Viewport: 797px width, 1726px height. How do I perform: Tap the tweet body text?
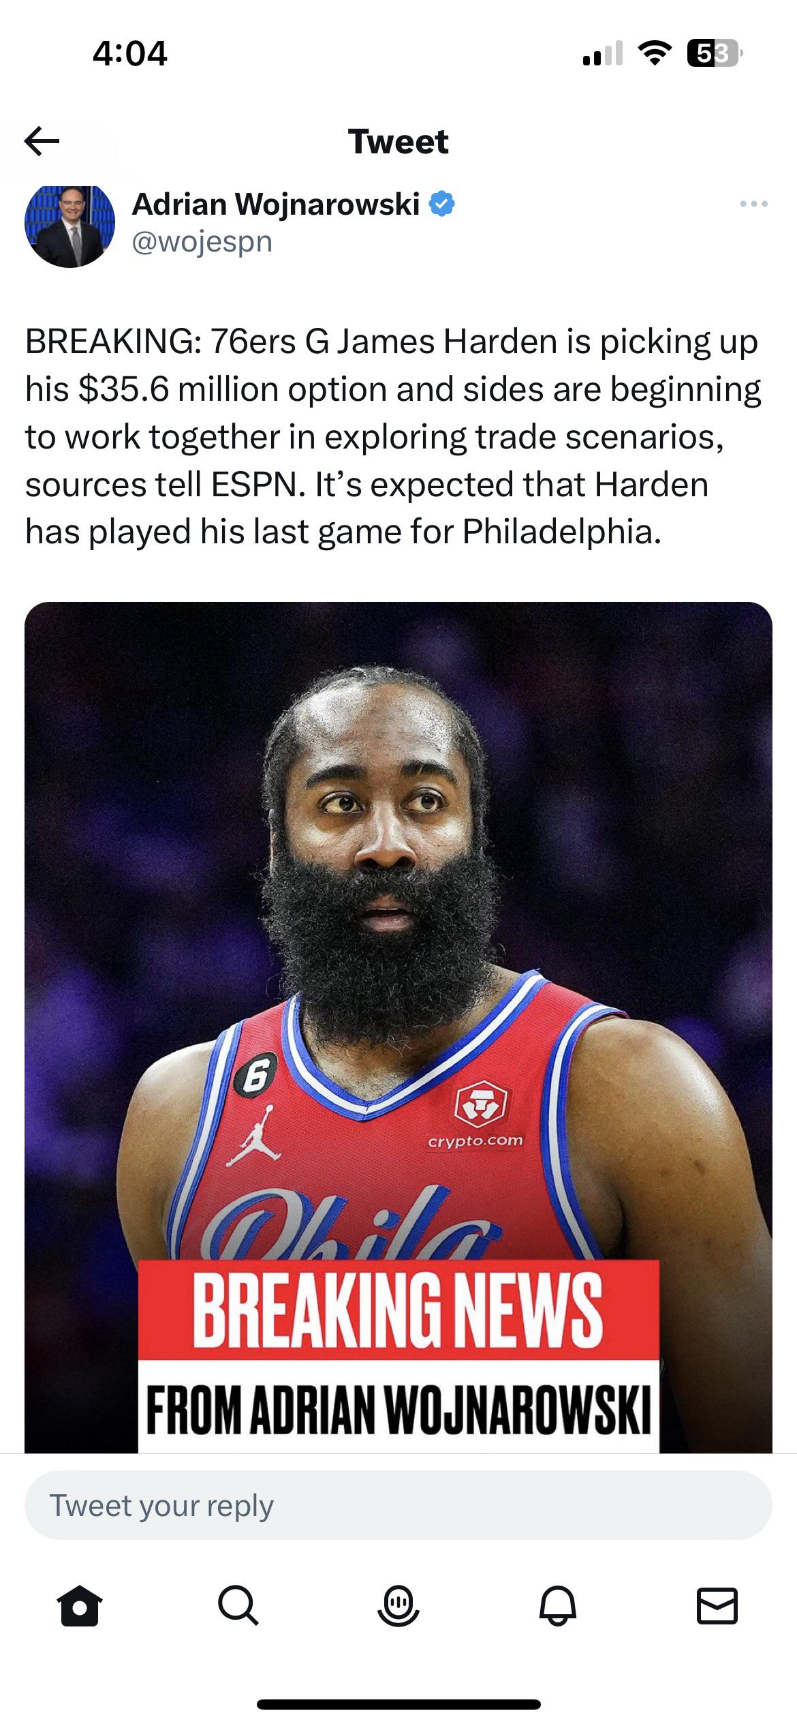pos(393,437)
